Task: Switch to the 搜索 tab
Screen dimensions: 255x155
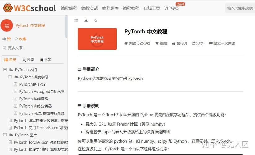Action: coord(29,60)
